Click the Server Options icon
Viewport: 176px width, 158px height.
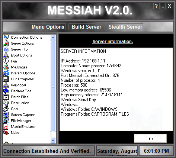(6, 43)
